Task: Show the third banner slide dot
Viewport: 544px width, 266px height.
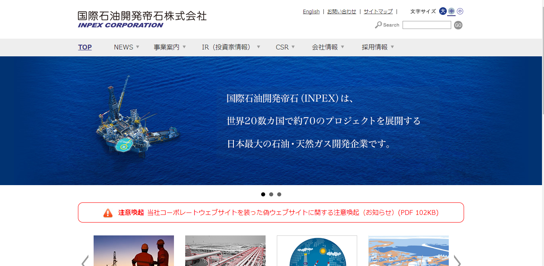Action: [279, 194]
